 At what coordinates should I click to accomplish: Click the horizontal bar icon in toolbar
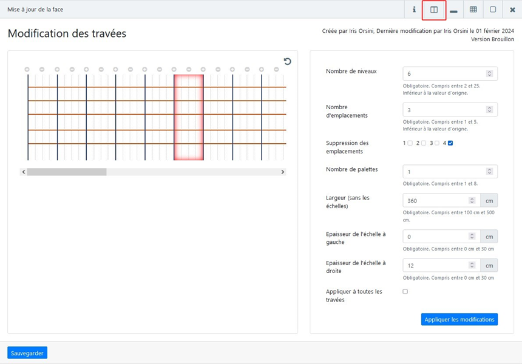click(453, 10)
